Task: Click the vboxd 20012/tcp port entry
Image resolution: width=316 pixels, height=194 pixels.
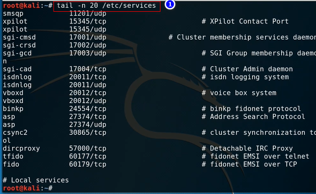Action: pos(88,93)
